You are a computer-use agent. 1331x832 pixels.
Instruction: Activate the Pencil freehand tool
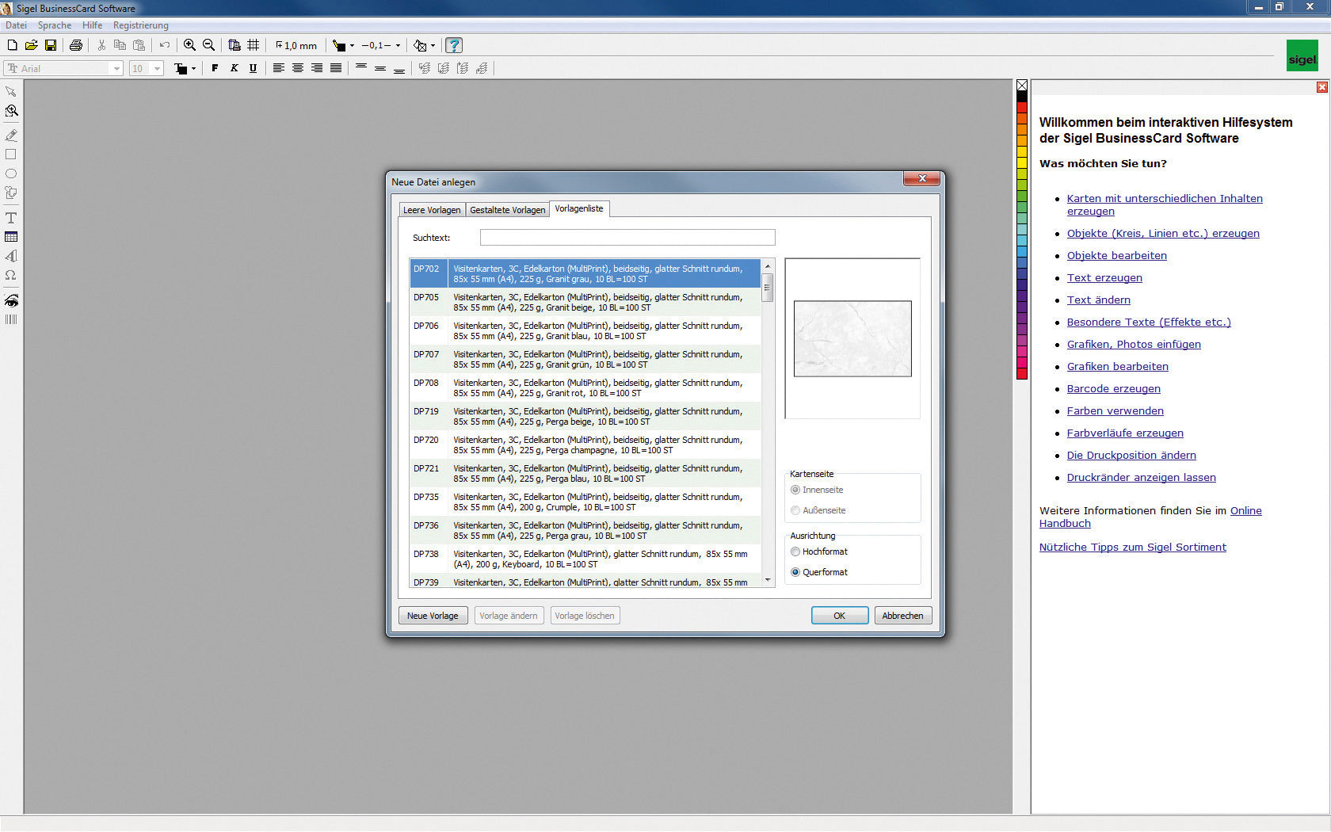[11, 135]
